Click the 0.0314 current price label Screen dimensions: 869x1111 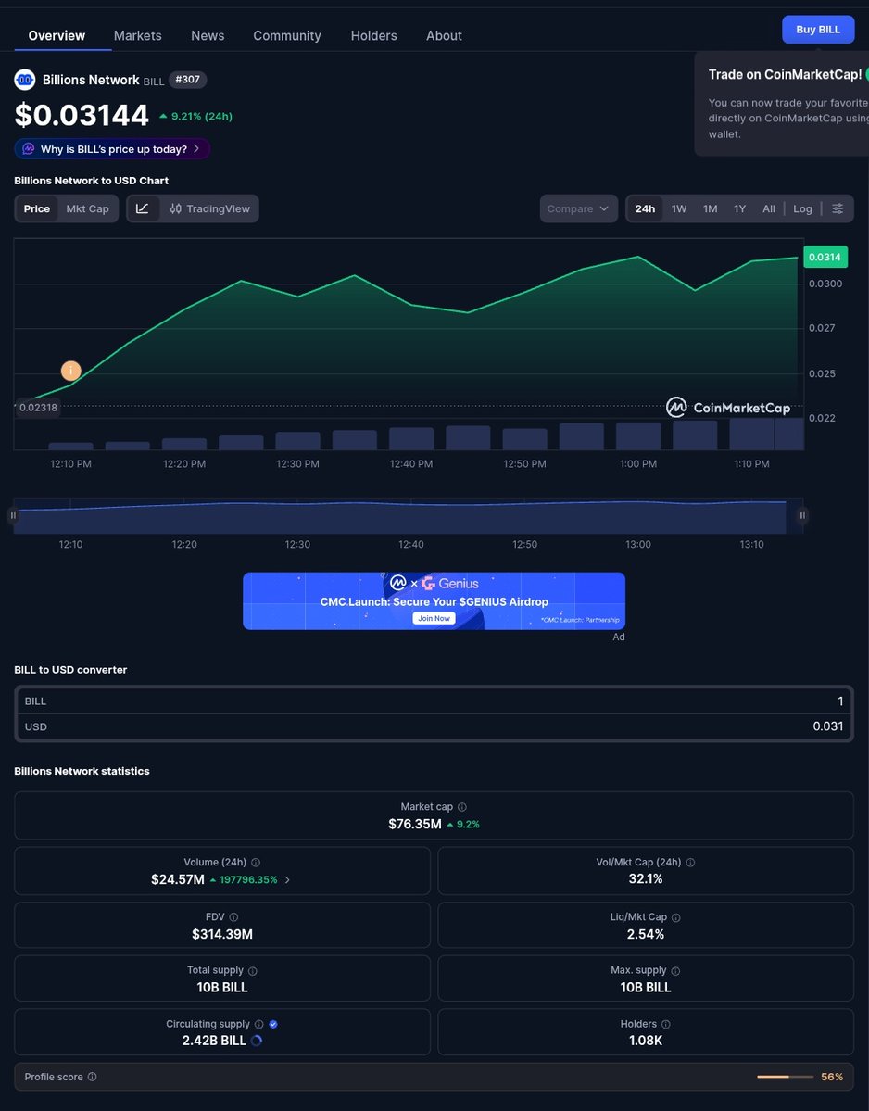[x=825, y=258]
